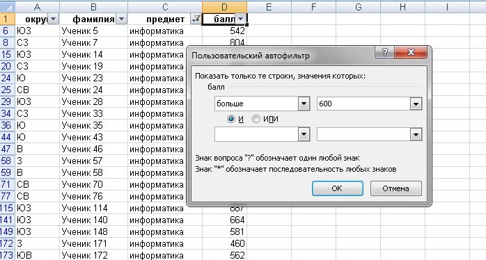Select row header 15

pos(8,54)
